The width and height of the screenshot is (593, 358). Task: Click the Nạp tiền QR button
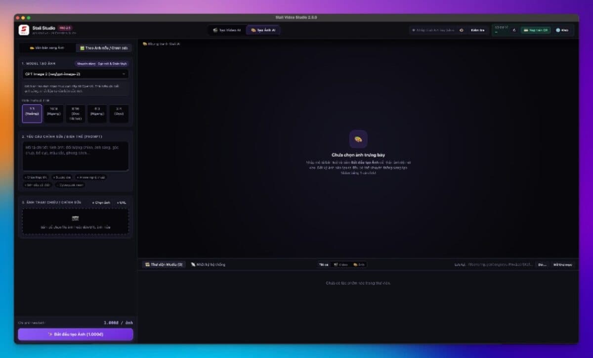pyautogui.click(x=536, y=30)
